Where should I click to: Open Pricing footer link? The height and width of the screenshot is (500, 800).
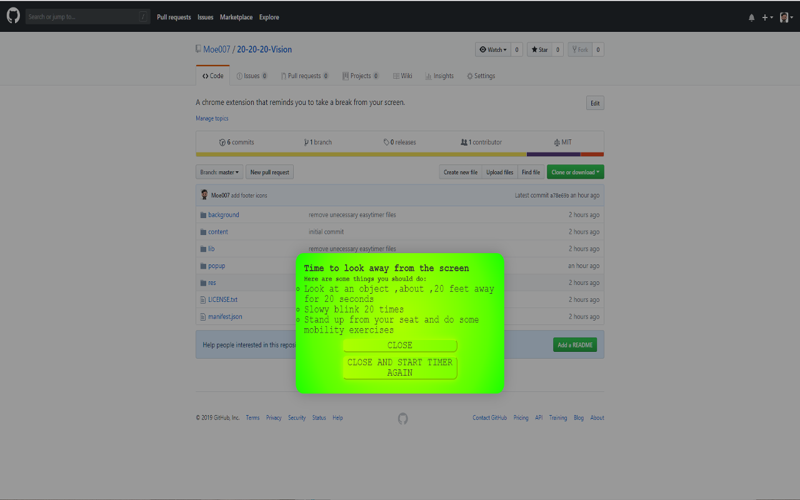[521, 417]
